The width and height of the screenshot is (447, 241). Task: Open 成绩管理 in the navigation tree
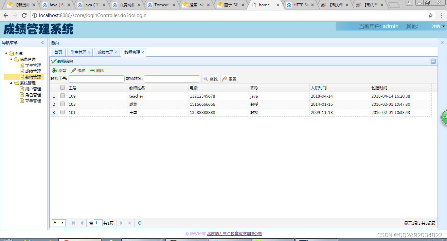(33, 71)
